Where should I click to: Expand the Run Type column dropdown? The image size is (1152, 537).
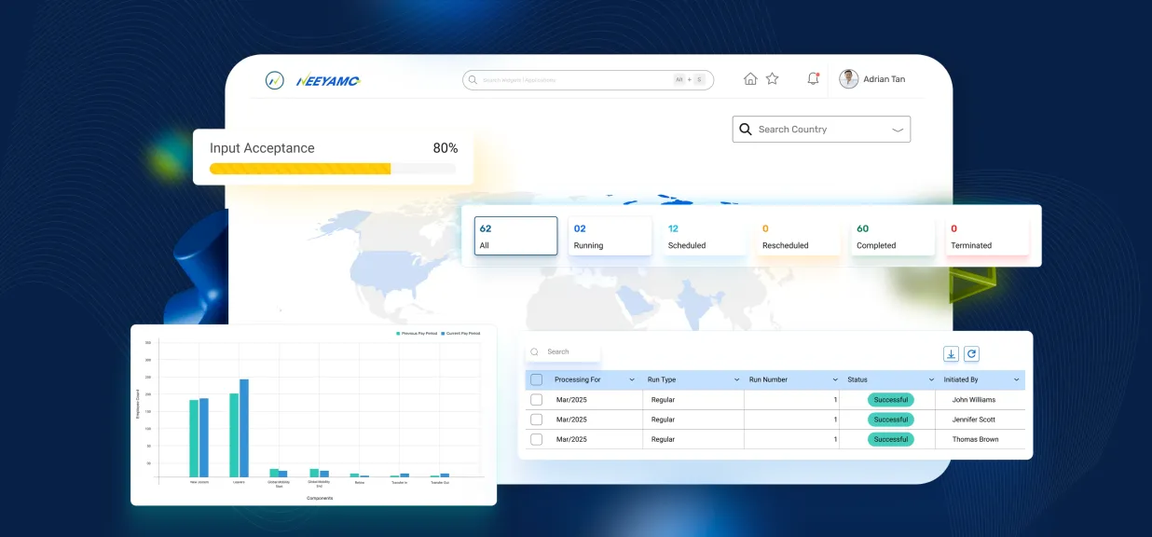pos(736,380)
